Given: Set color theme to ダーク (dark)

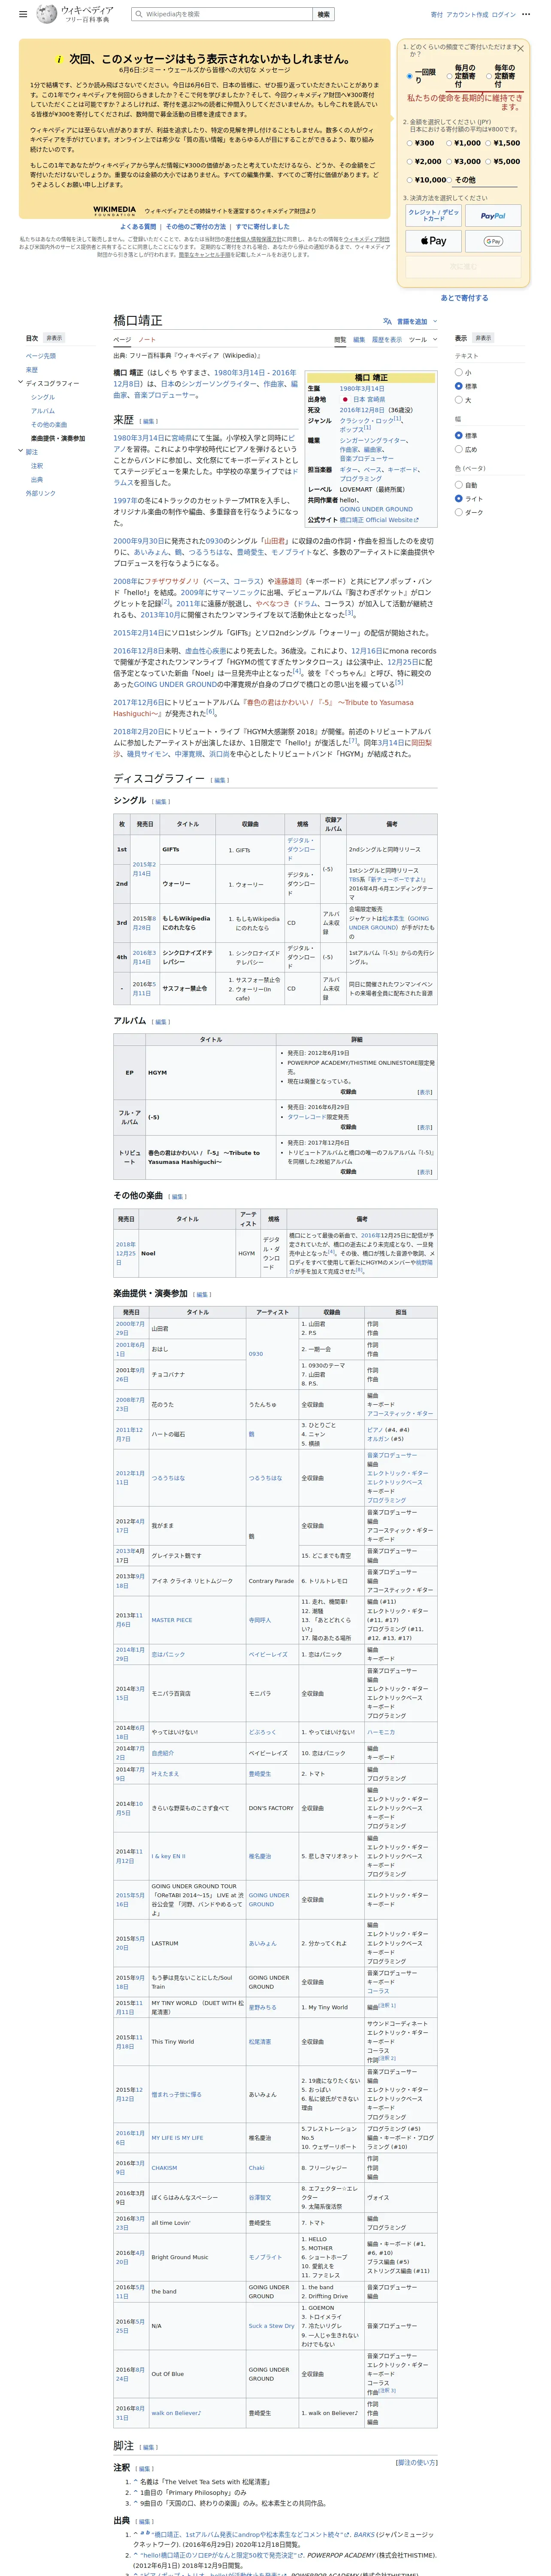Looking at the screenshot, I should tap(459, 512).
